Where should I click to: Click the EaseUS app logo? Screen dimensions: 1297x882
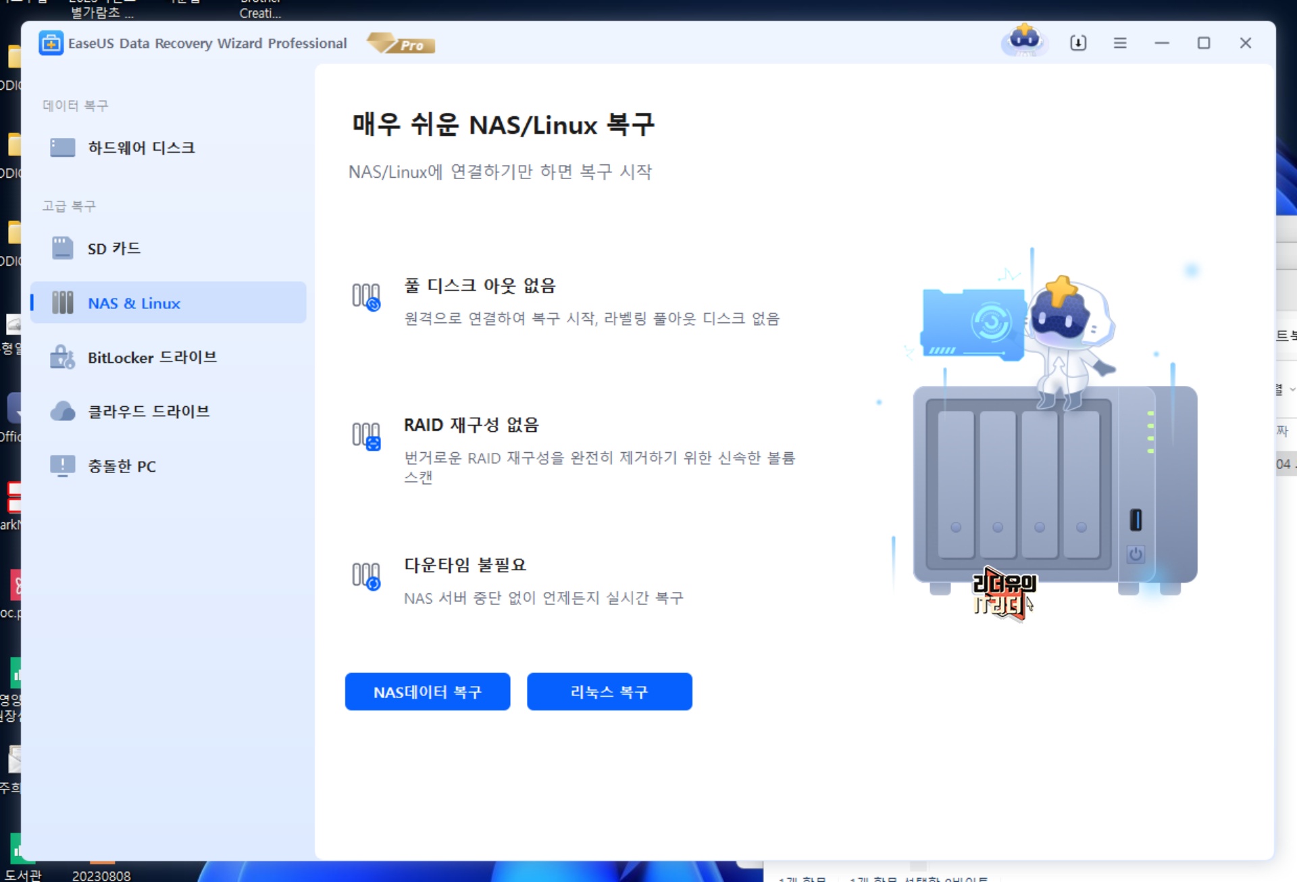pos(51,43)
